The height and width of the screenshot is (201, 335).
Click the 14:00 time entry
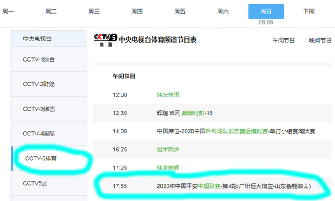(x=120, y=131)
